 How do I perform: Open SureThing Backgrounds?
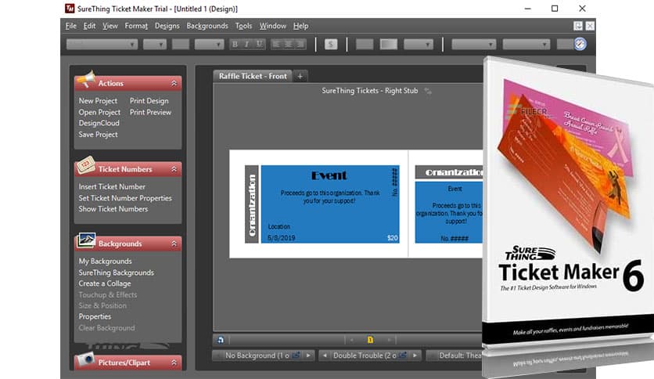pyautogui.click(x=116, y=273)
